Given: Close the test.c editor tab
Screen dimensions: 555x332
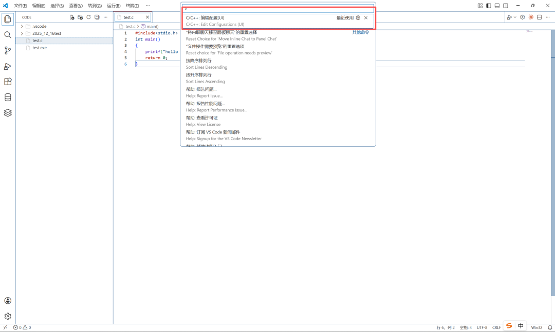Looking at the screenshot, I should coord(147,17).
